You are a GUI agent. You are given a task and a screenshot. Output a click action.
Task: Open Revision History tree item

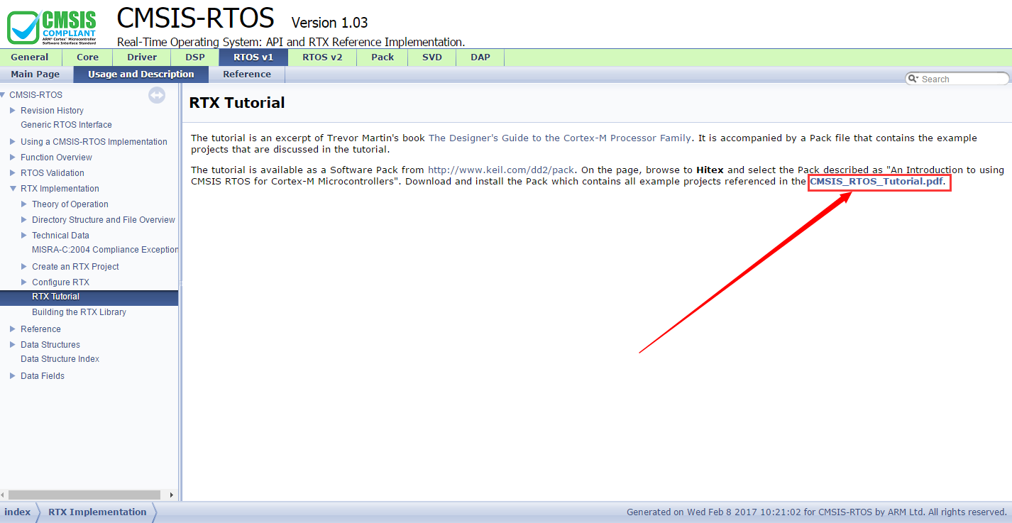point(52,111)
